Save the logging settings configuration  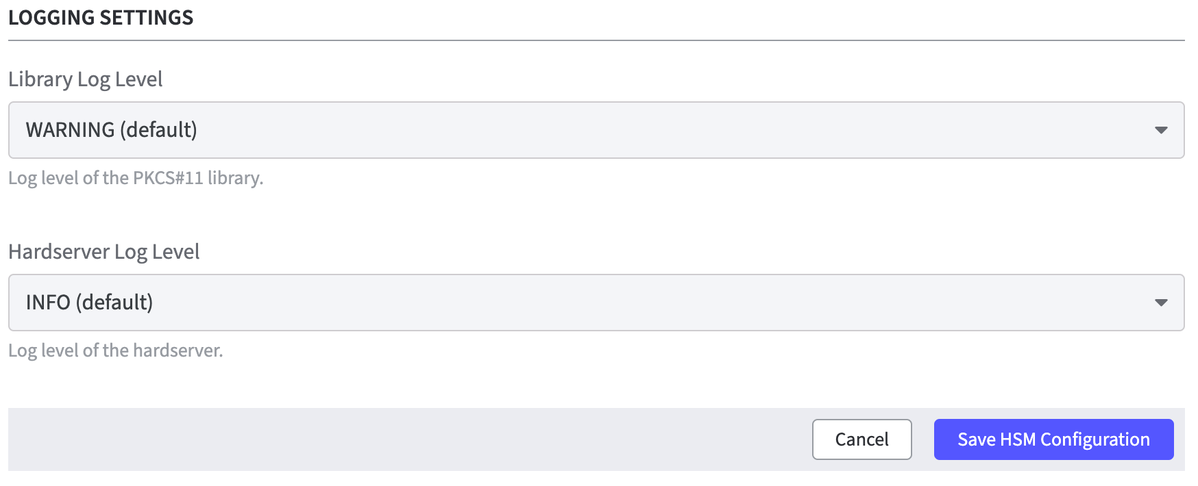[1053, 439]
